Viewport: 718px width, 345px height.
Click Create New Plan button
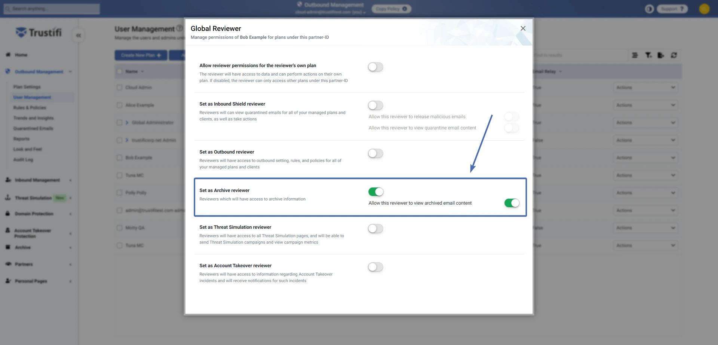point(141,55)
